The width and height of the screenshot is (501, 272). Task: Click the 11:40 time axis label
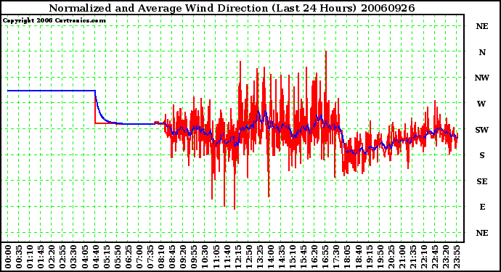click(x=227, y=257)
